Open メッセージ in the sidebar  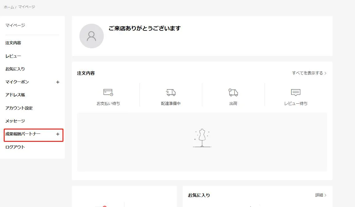tap(15, 121)
